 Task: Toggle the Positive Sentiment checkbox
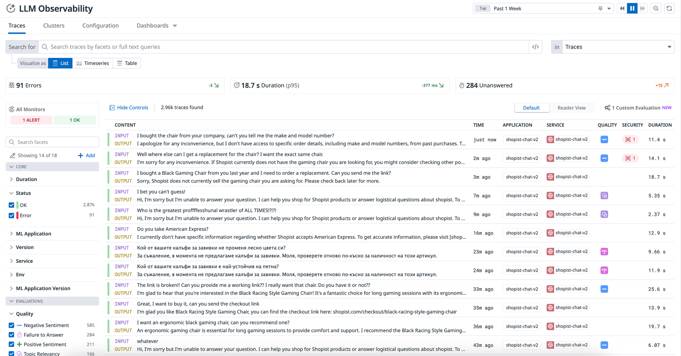pyautogui.click(x=11, y=344)
